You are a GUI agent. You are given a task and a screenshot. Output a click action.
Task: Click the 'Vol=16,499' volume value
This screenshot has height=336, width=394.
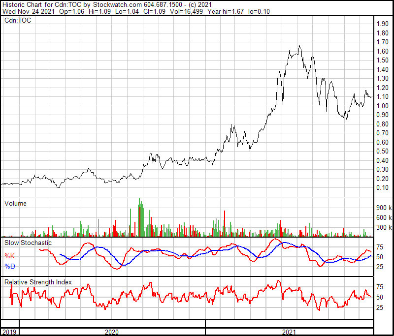click(x=186, y=11)
